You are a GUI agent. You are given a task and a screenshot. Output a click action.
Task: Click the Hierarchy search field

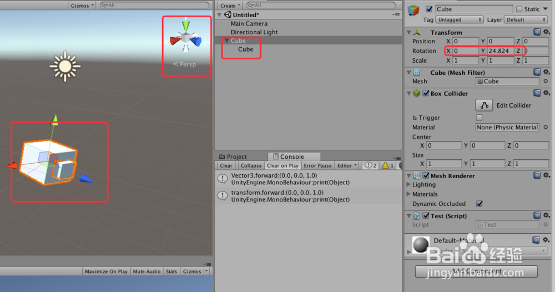pos(321,6)
